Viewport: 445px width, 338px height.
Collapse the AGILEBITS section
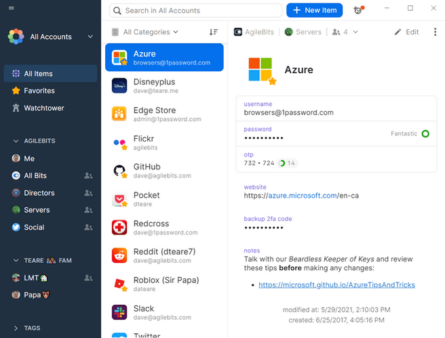click(16, 141)
